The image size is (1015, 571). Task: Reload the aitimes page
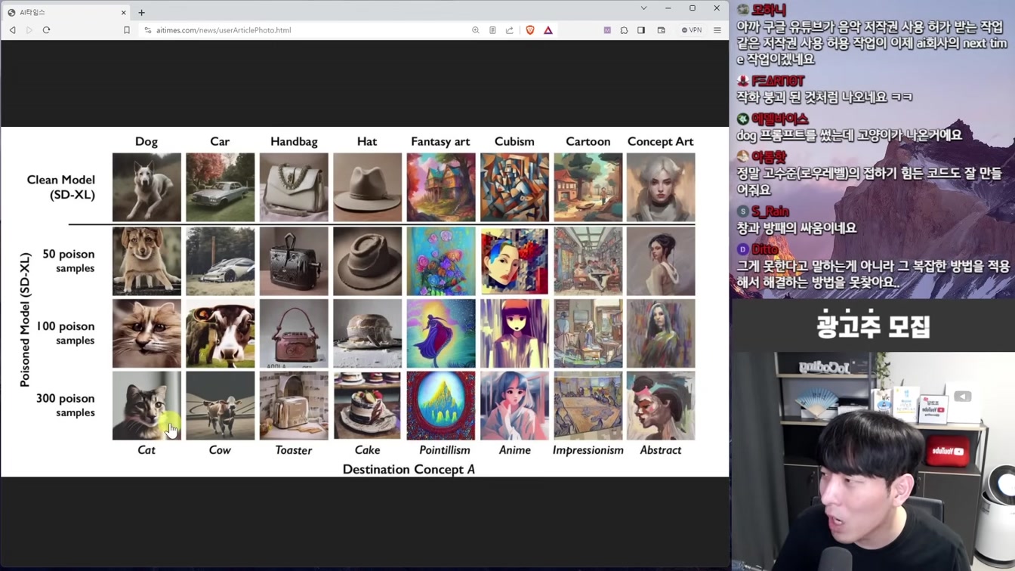[x=46, y=30]
